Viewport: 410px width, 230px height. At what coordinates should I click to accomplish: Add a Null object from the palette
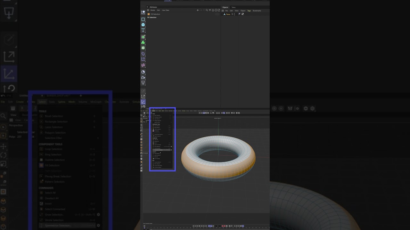pos(143,12)
